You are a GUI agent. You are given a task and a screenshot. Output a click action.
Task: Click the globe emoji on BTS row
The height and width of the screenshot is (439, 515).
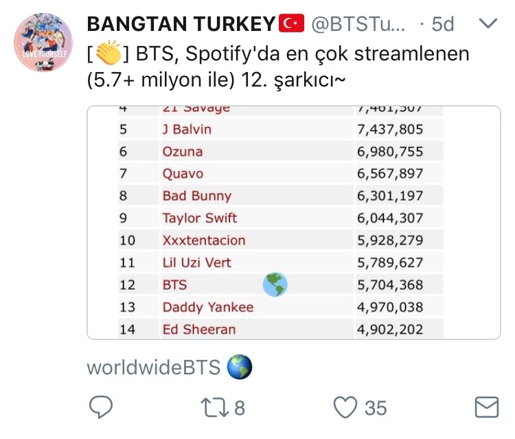pyautogui.click(x=275, y=284)
